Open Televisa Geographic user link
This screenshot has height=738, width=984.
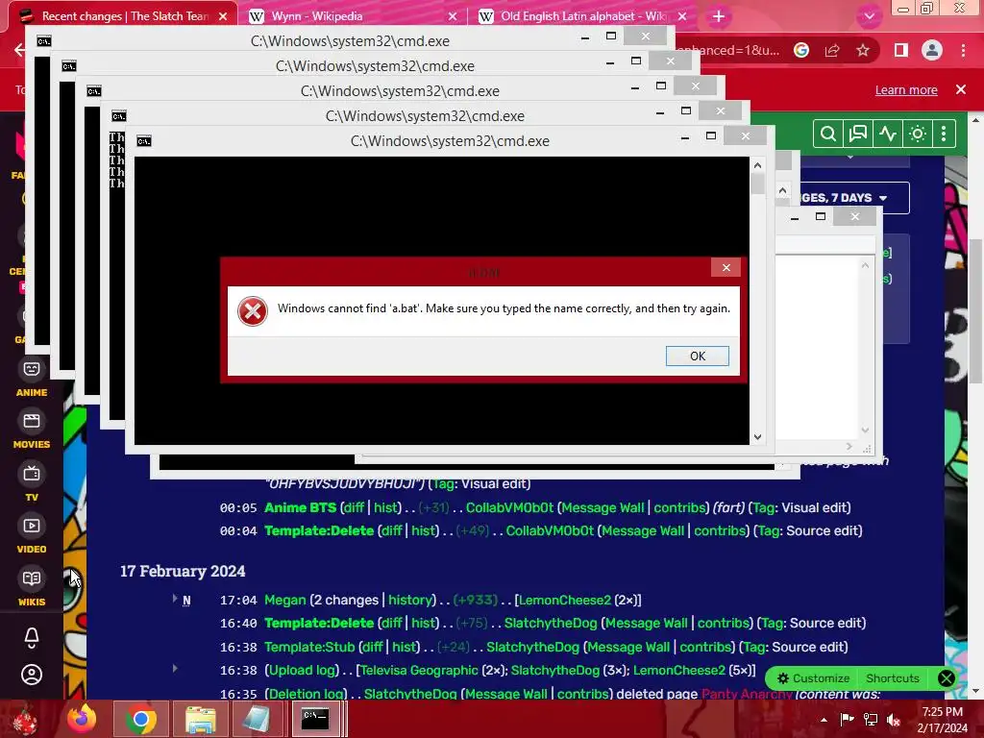[x=419, y=670]
